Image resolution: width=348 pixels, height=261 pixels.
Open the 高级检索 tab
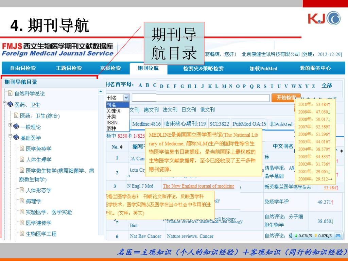[110, 68]
